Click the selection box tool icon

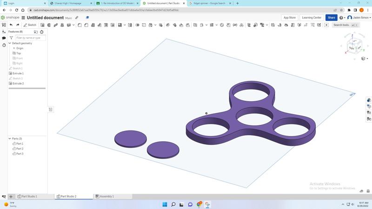(x=326, y=25)
